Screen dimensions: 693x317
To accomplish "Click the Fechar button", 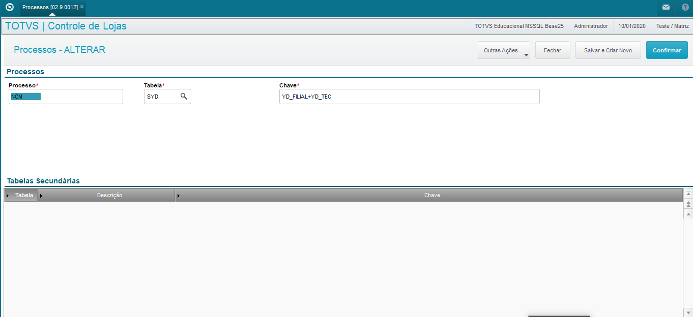I will 553,50.
